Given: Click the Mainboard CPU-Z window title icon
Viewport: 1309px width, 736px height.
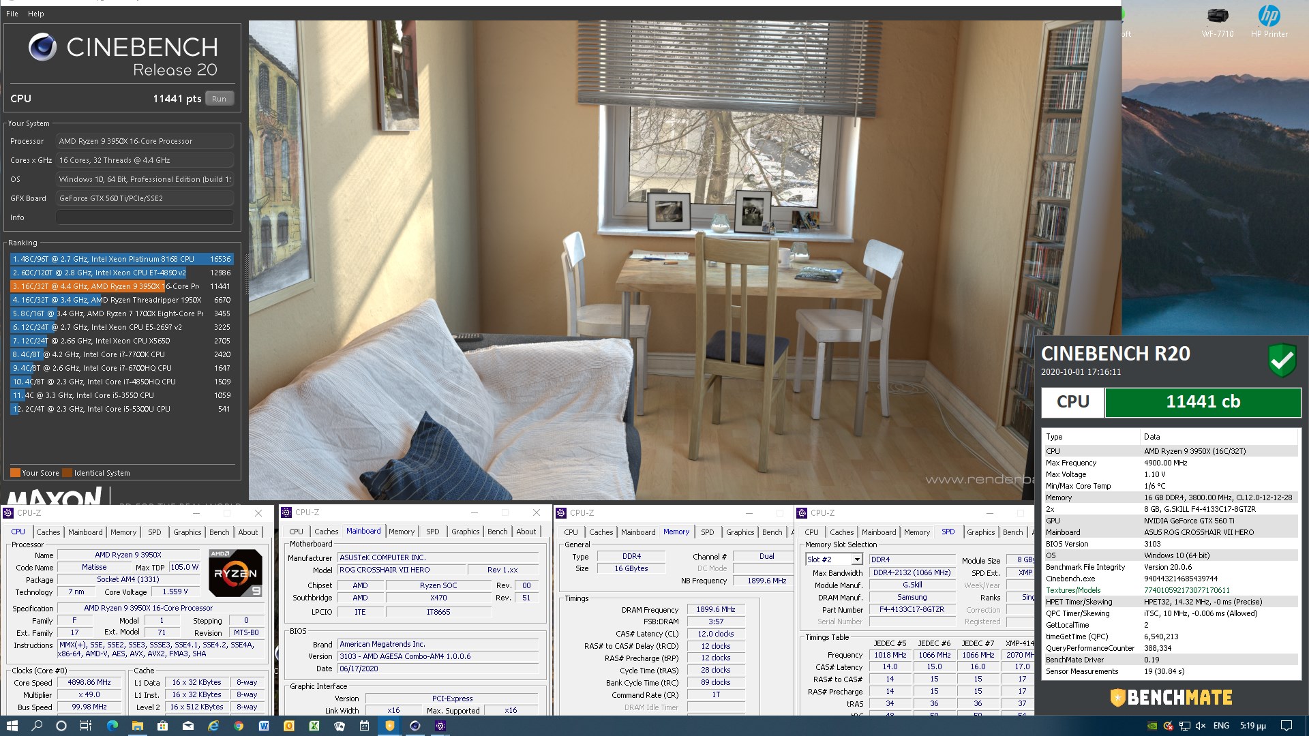Looking at the screenshot, I should click(287, 512).
